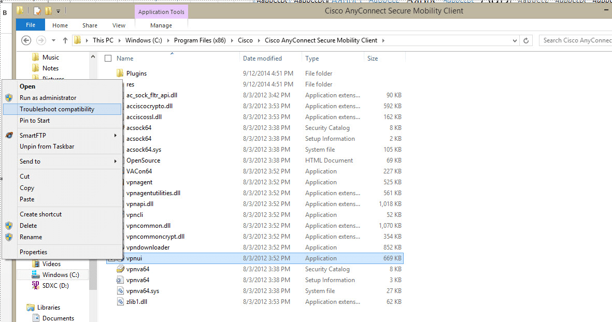This screenshot has width=612, height=322.
Task: Click the vpnva64 Security Catalog file icon
Action: coord(120,269)
